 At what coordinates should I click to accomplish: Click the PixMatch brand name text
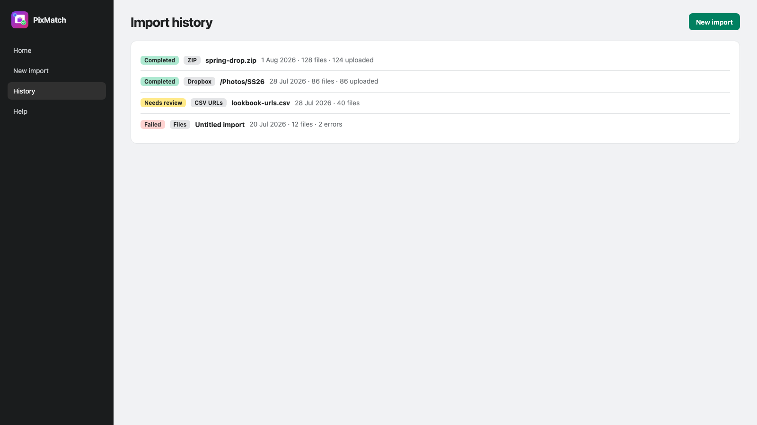50,20
